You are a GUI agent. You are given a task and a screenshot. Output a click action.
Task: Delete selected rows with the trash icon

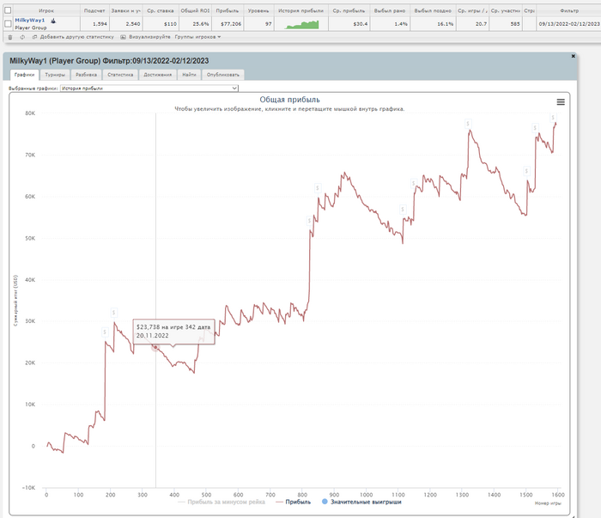pos(10,37)
